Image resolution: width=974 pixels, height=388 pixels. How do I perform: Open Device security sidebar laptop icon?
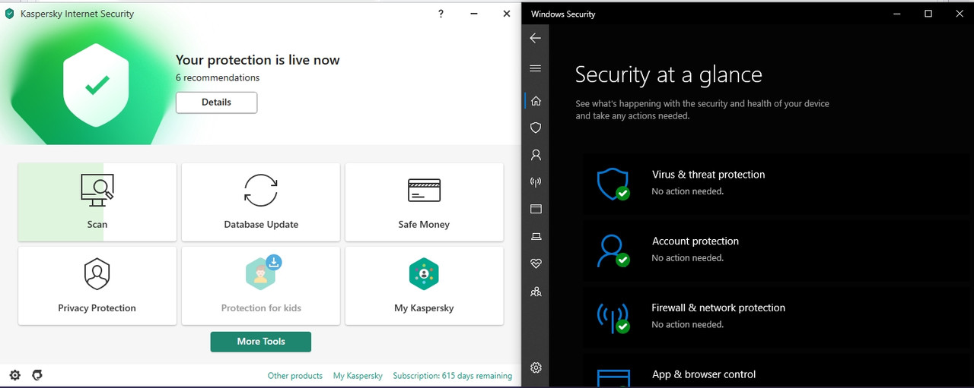(536, 237)
